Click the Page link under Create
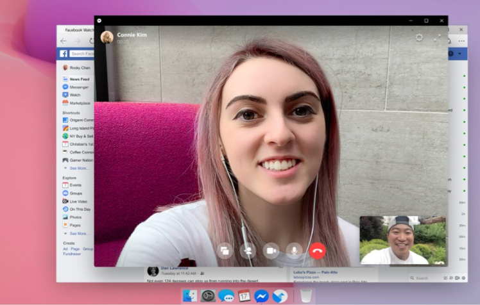The height and width of the screenshot is (305, 480). (75, 249)
